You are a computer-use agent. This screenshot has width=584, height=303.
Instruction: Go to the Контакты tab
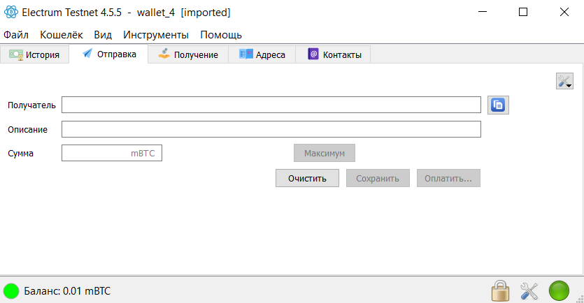click(x=333, y=54)
